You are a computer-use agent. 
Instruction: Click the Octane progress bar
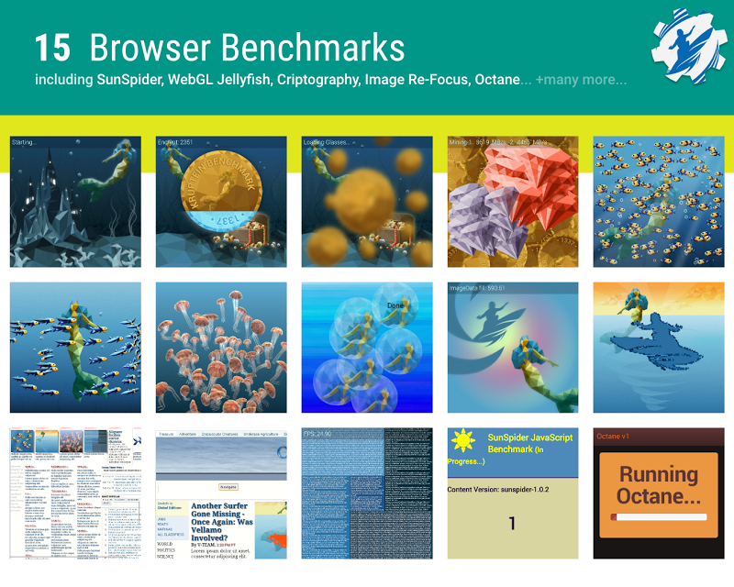point(659,516)
